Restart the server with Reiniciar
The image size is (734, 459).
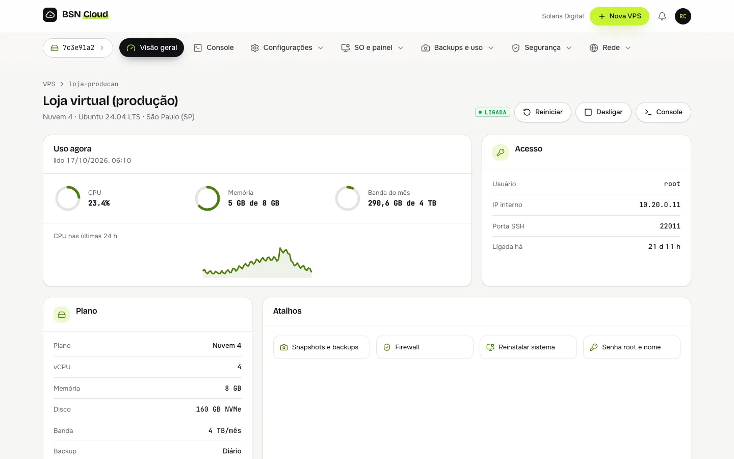543,112
